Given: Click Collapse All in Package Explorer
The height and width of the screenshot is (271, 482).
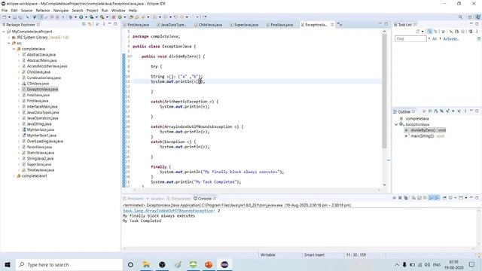Looking at the screenshot, I should (x=84, y=24).
